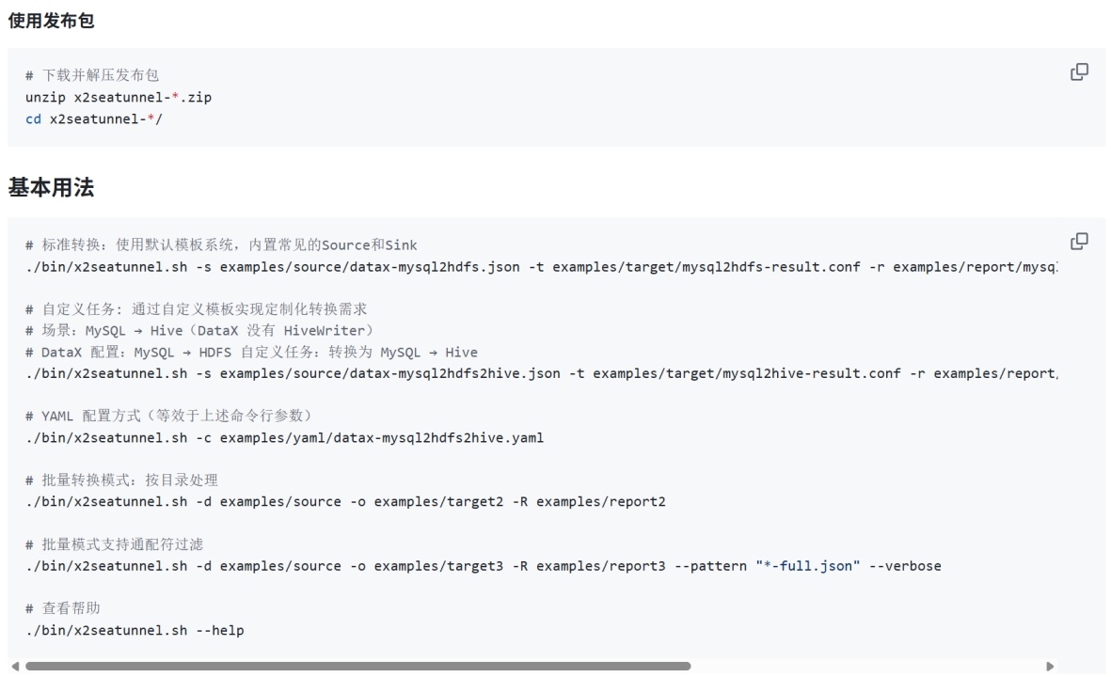Click the horizontal scrollbar left arrow
The width and height of the screenshot is (1111, 677).
[14, 666]
